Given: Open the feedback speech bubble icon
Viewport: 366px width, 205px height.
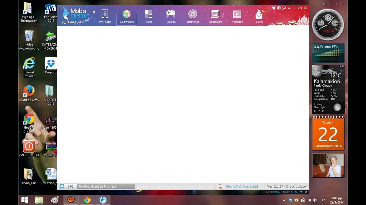Looking at the screenshot, I should point(284,8).
